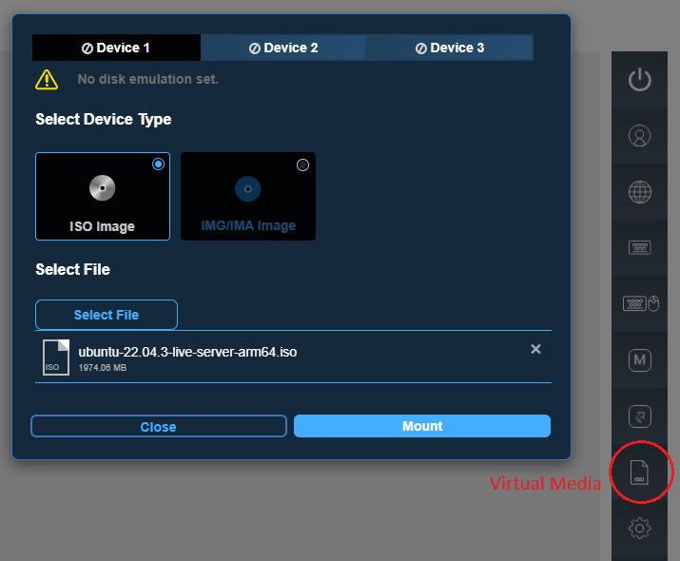Switch to the Device 1 tab
This screenshot has width=680, height=561.
click(116, 48)
